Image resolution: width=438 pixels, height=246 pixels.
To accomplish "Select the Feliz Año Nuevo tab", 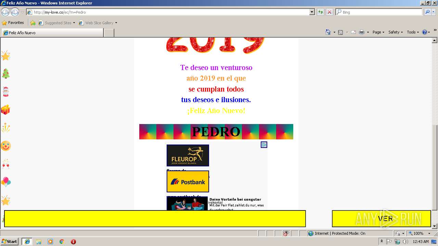I will click(52, 33).
